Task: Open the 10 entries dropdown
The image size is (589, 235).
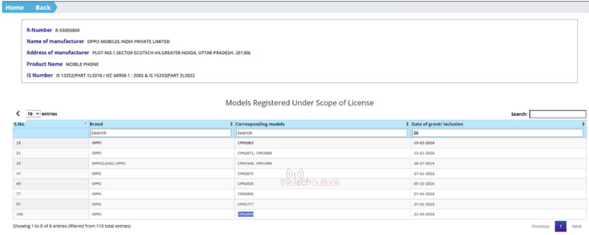Action: click(33, 113)
